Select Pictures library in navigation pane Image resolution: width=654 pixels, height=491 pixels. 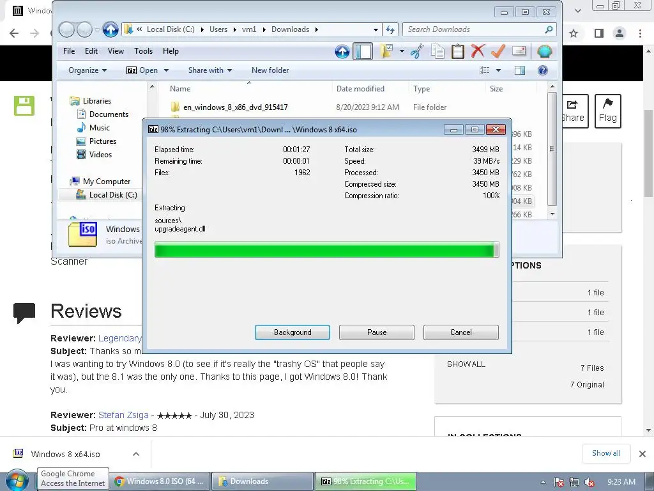click(103, 141)
